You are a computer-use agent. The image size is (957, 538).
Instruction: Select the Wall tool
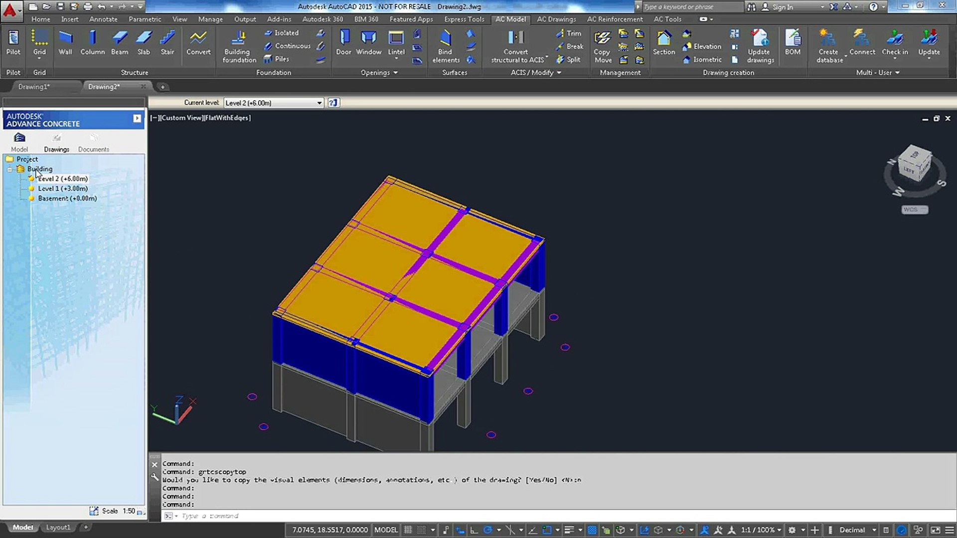tap(65, 42)
